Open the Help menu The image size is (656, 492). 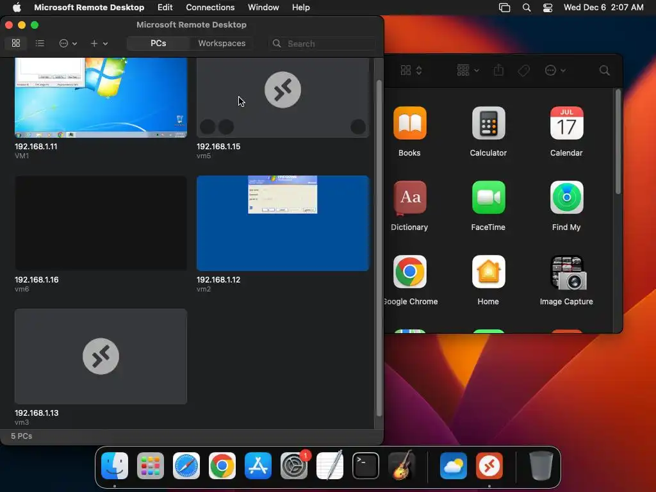pyautogui.click(x=300, y=7)
